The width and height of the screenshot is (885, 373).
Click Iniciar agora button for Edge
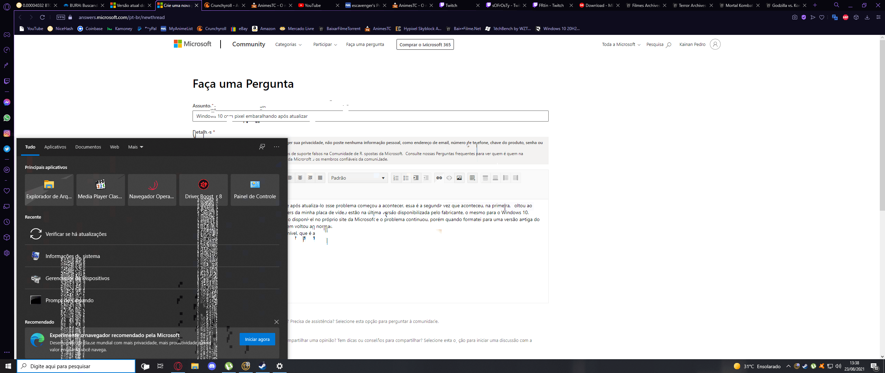coord(257,339)
